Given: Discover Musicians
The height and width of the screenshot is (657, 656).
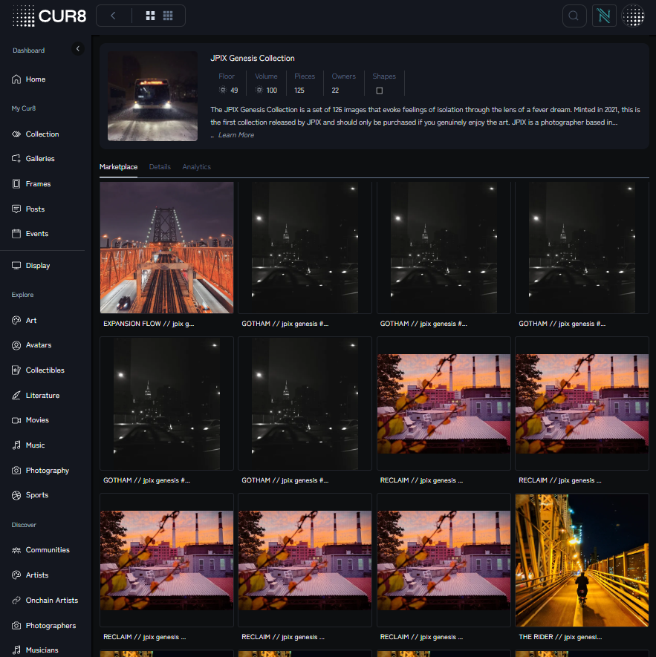Looking at the screenshot, I should (35, 650).
